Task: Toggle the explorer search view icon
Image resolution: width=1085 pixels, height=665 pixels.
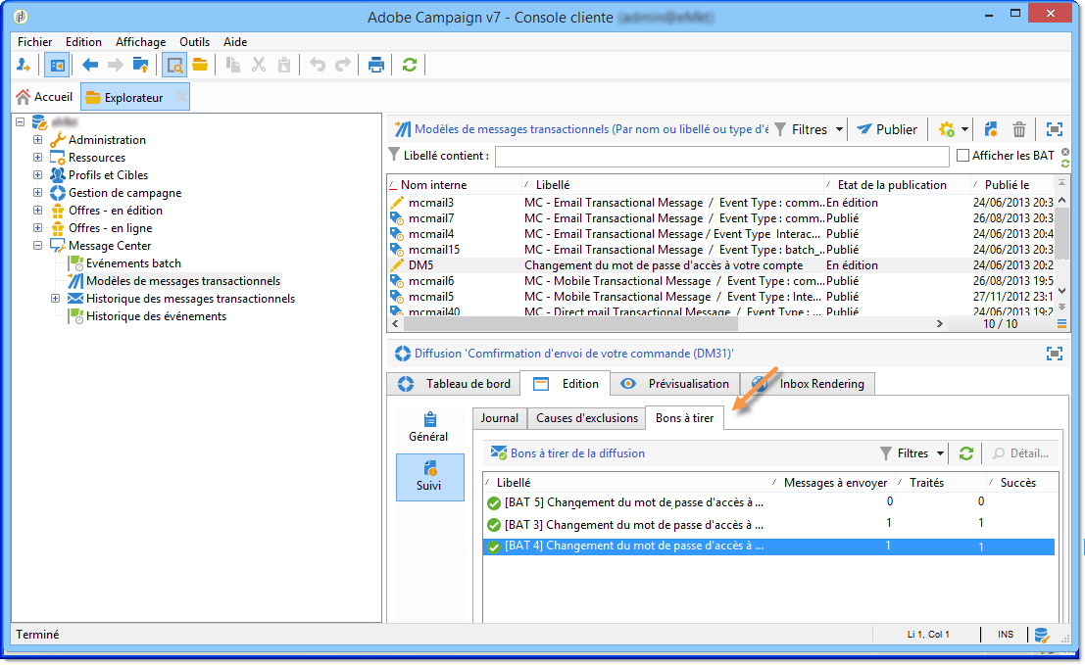Action: (x=174, y=65)
